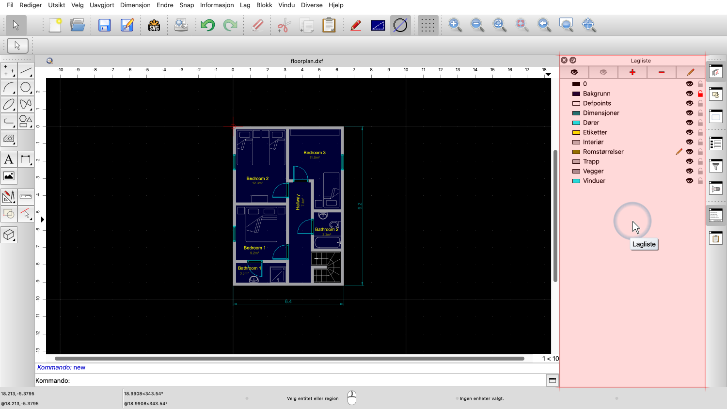
Task: Toggle the grid display toolbar button
Action: [x=427, y=25]
